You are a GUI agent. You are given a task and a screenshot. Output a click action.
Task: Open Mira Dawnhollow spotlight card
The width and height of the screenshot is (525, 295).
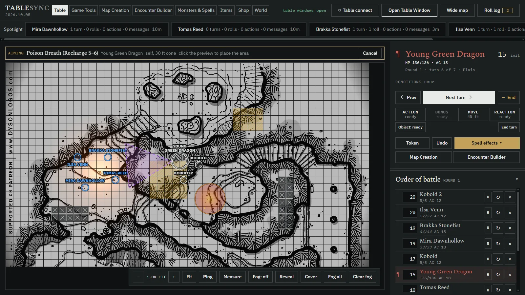click(x=97, y=29)
